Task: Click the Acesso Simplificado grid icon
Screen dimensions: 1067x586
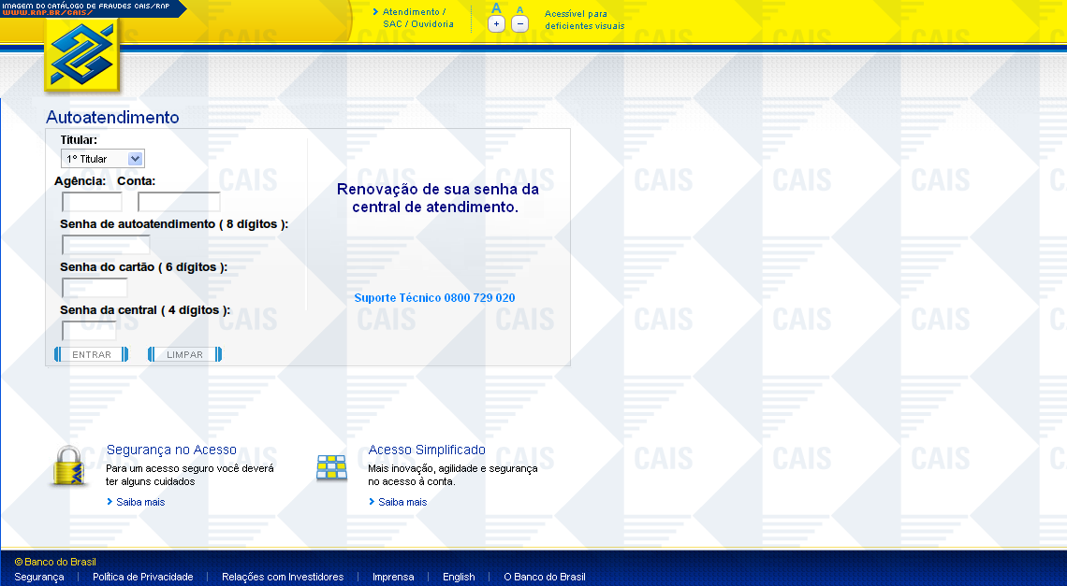Action: tap(331, 467)
